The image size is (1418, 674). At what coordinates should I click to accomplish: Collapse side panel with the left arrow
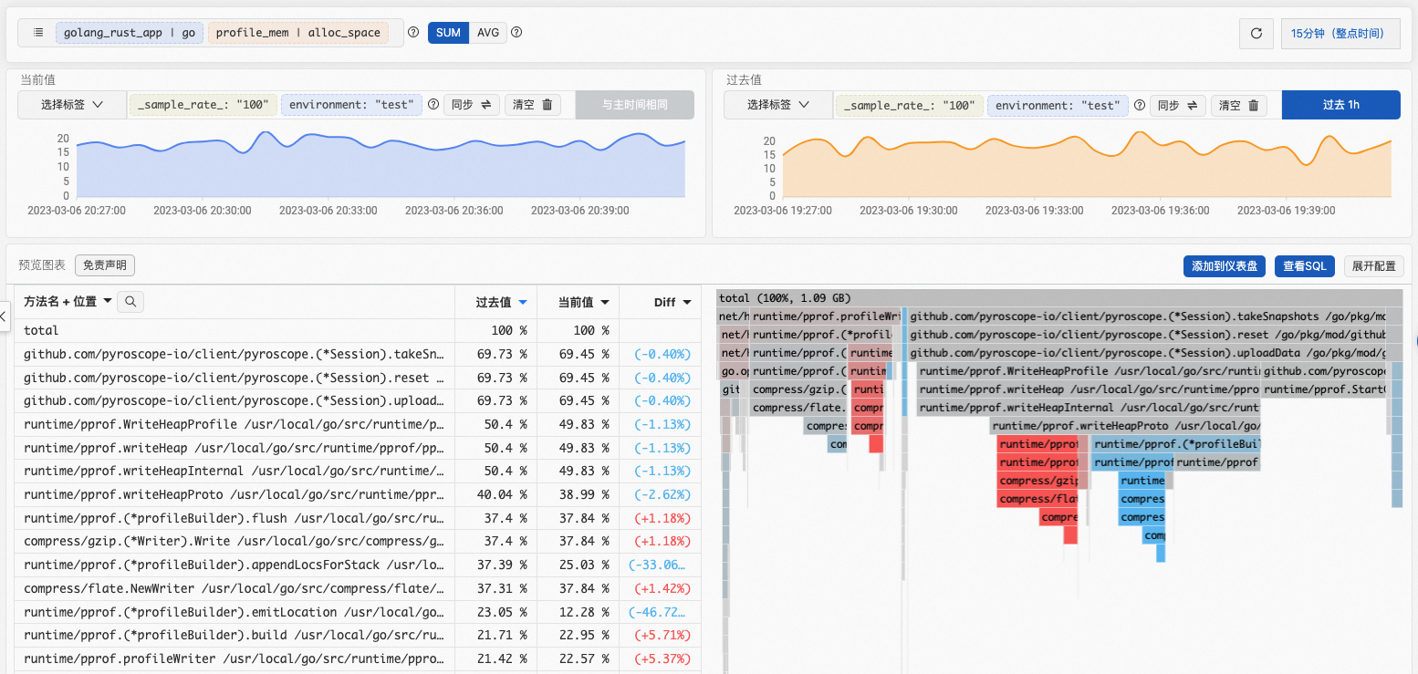coord(4,316)
